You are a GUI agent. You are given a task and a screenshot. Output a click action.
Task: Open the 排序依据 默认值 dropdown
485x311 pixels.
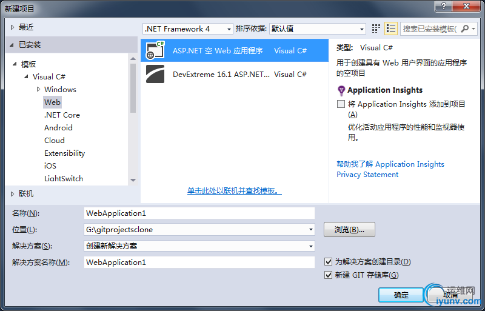pyautogui.click(x=361, y=29)
